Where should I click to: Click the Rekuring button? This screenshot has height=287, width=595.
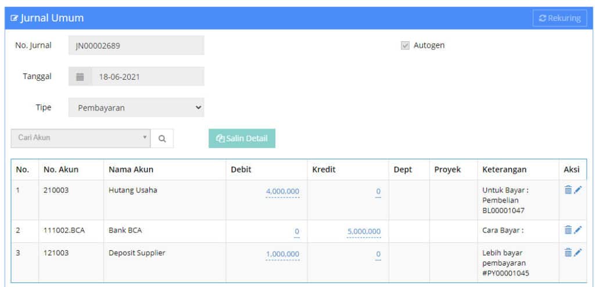(560, 18)
